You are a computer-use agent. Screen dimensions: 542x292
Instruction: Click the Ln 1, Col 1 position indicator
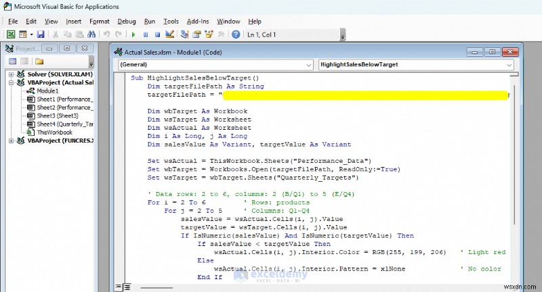point(262,34)
